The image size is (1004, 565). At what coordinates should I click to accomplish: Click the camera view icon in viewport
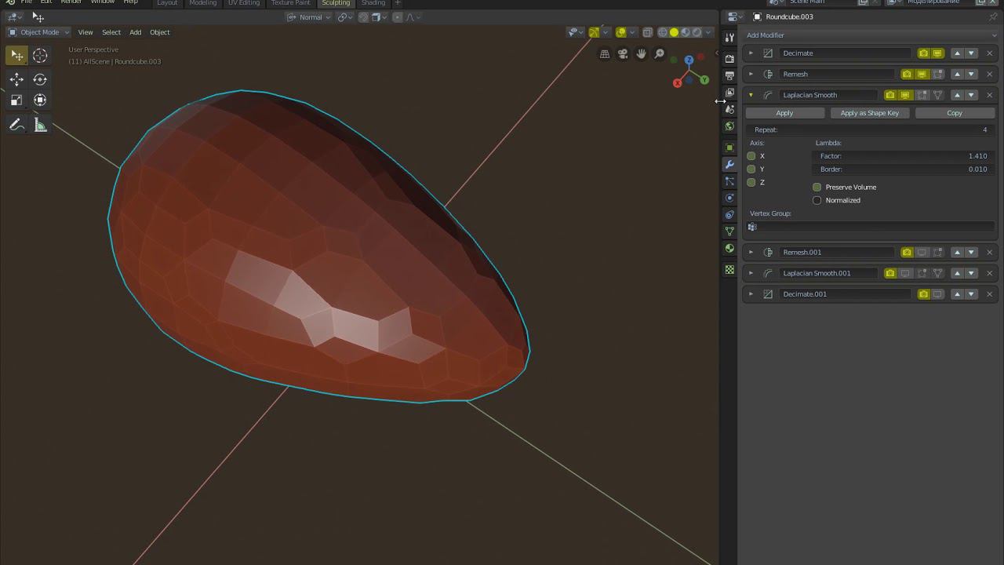pos(623,53)
